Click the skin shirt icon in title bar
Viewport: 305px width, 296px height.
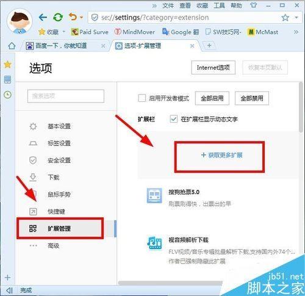(253, 5)
